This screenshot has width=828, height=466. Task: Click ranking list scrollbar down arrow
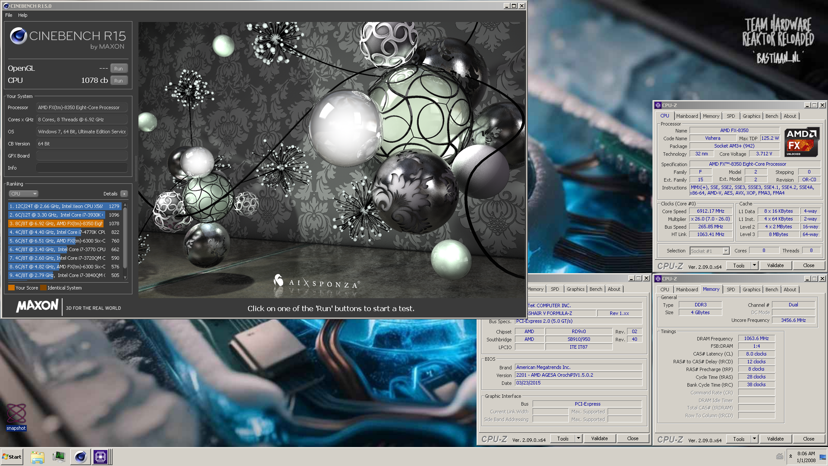pyautogui.click(x=125, y=277)
